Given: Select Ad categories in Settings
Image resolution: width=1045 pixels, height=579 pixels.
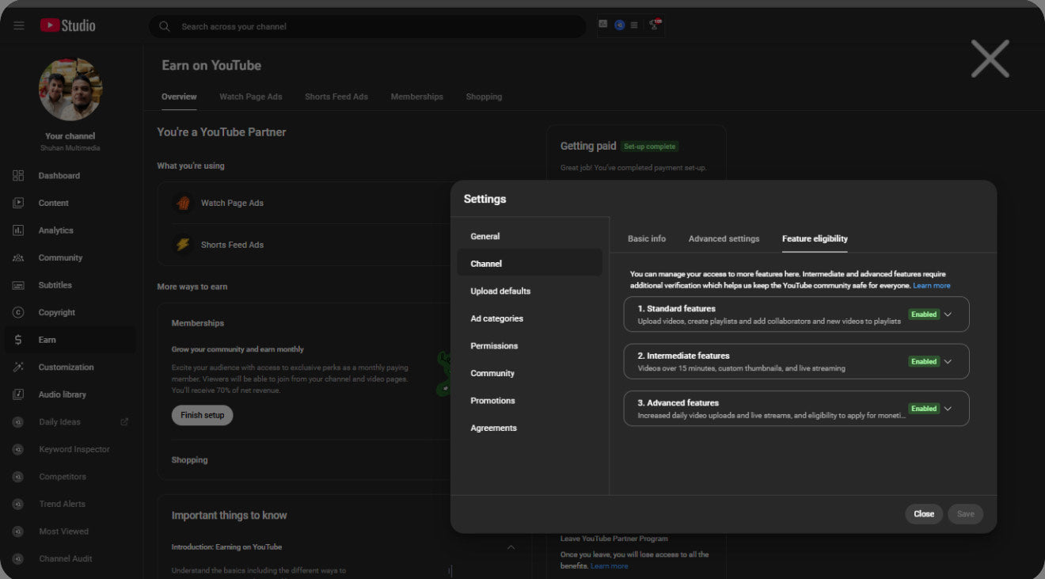Looking at the screenshot, I should pos(530,318).
